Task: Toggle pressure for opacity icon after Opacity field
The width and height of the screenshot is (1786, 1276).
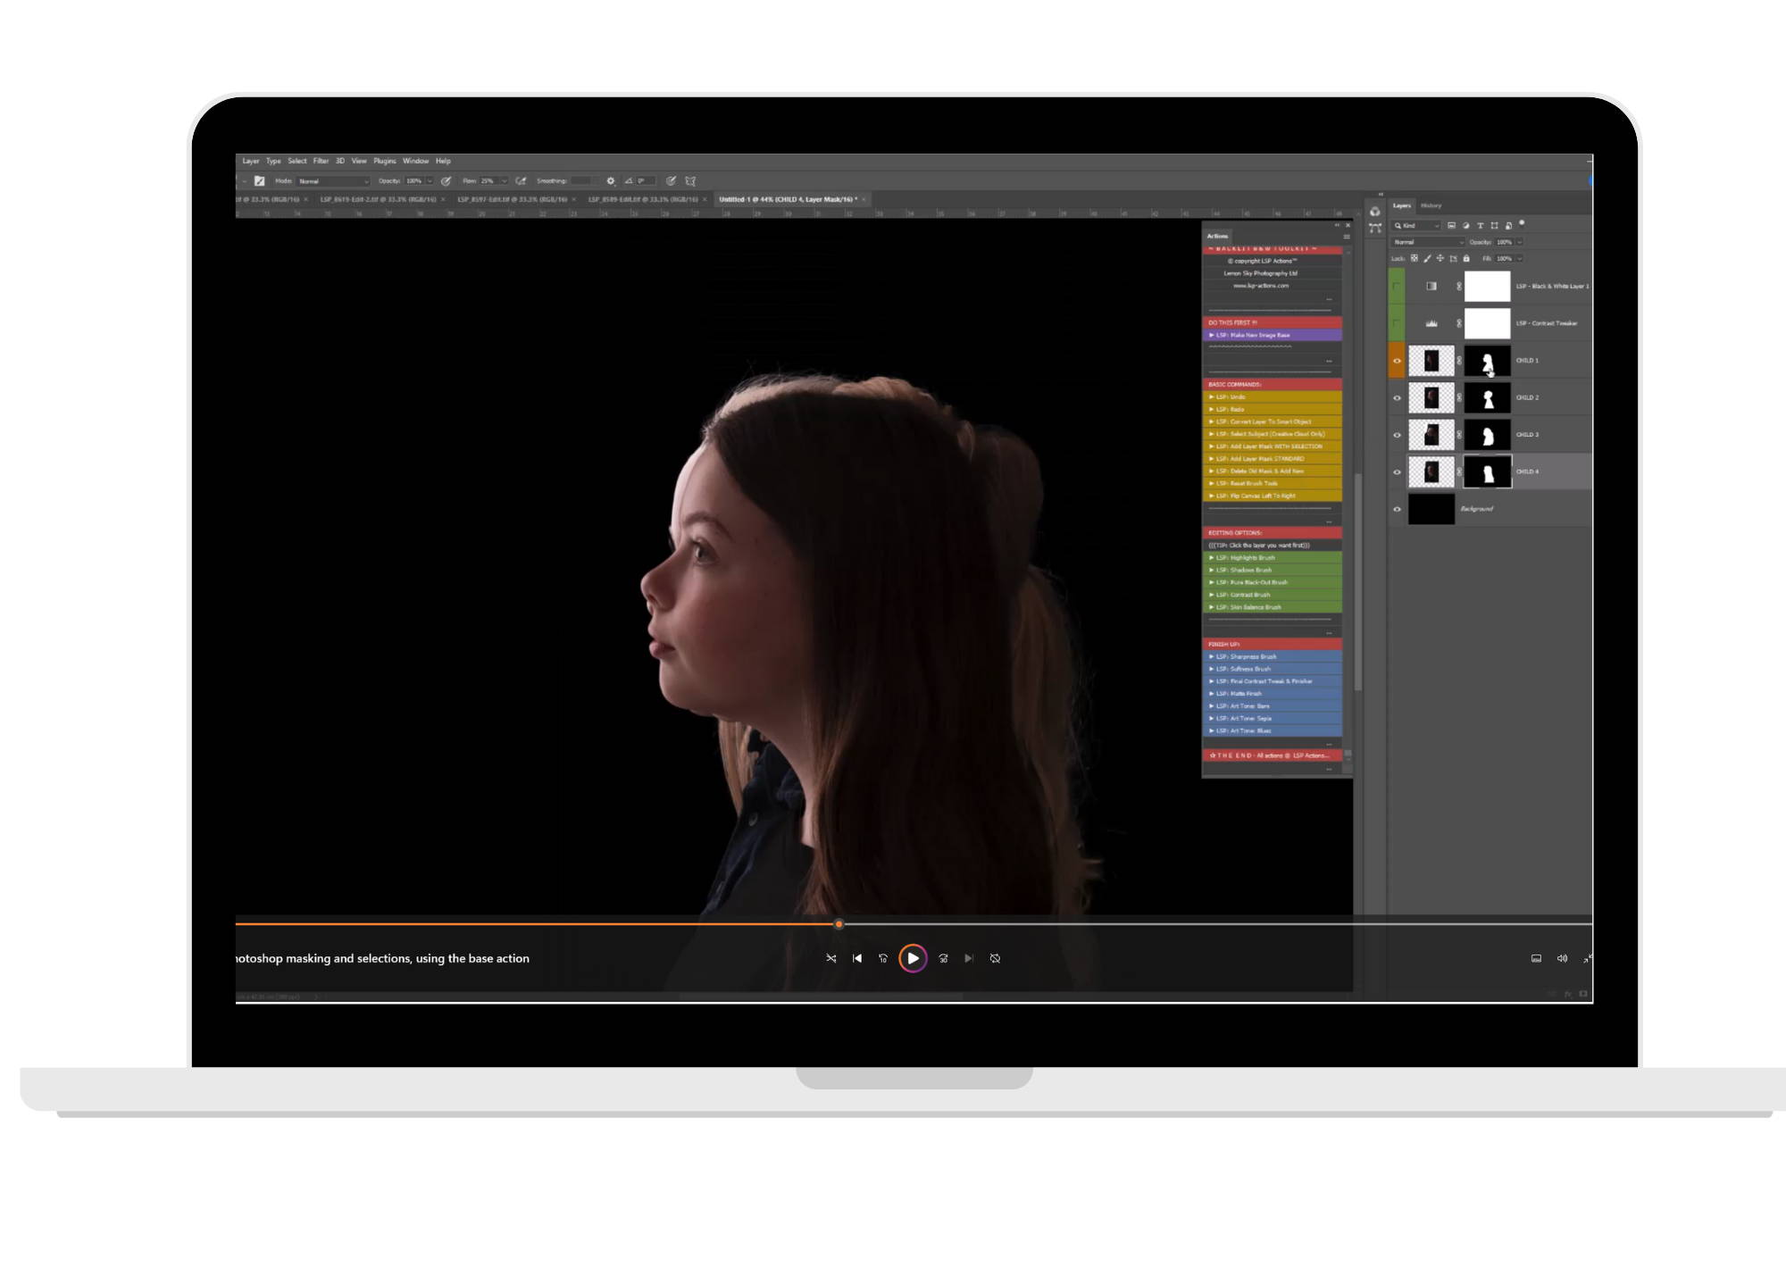Action: [446, 181]
